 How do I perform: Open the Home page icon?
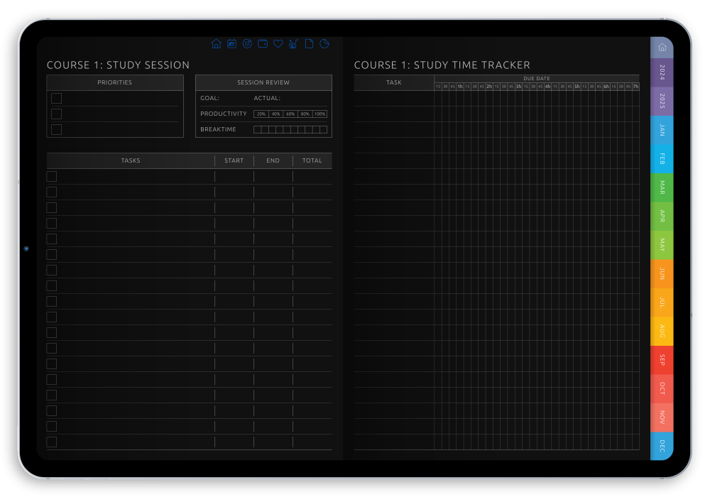point(217,43)
